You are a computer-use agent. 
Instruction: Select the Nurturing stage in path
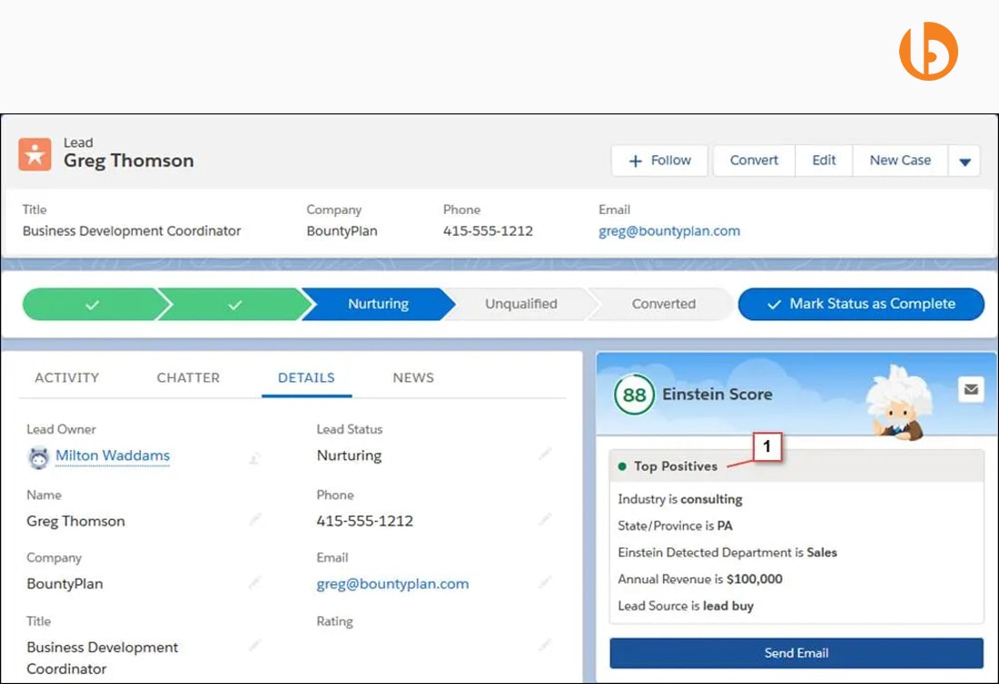[379, 304]
